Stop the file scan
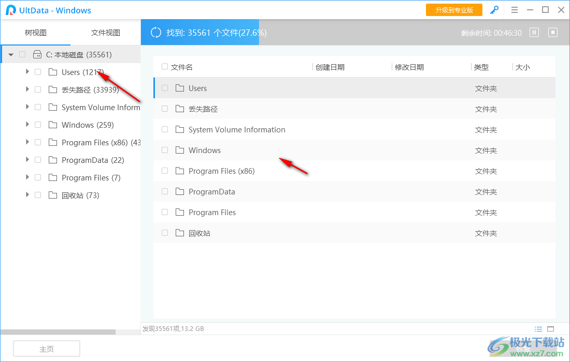This screenshot has width=570, height=362. 552,32
